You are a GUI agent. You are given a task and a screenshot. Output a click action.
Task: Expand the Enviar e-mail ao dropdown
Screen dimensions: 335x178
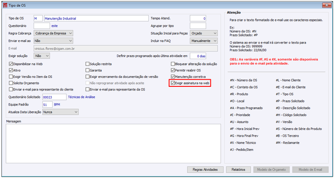pos(54,40)
